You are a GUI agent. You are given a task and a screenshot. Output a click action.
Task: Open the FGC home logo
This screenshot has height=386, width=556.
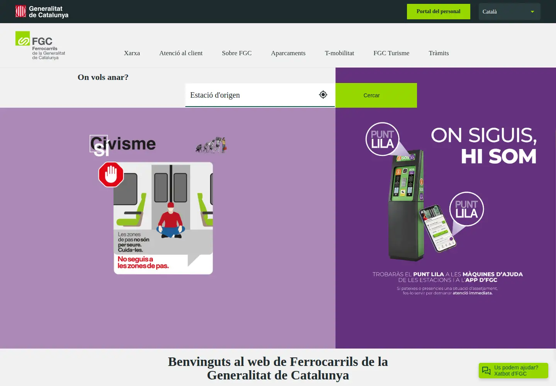(x=40, y=46)
